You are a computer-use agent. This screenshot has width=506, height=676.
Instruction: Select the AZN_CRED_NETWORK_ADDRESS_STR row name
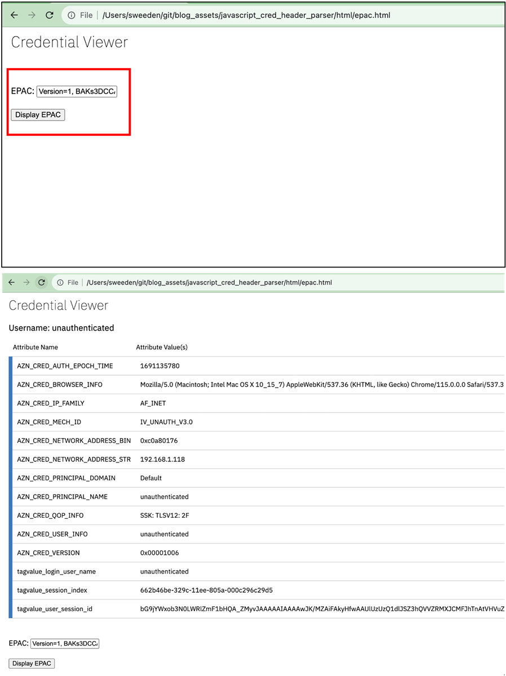tap(74, 459)
